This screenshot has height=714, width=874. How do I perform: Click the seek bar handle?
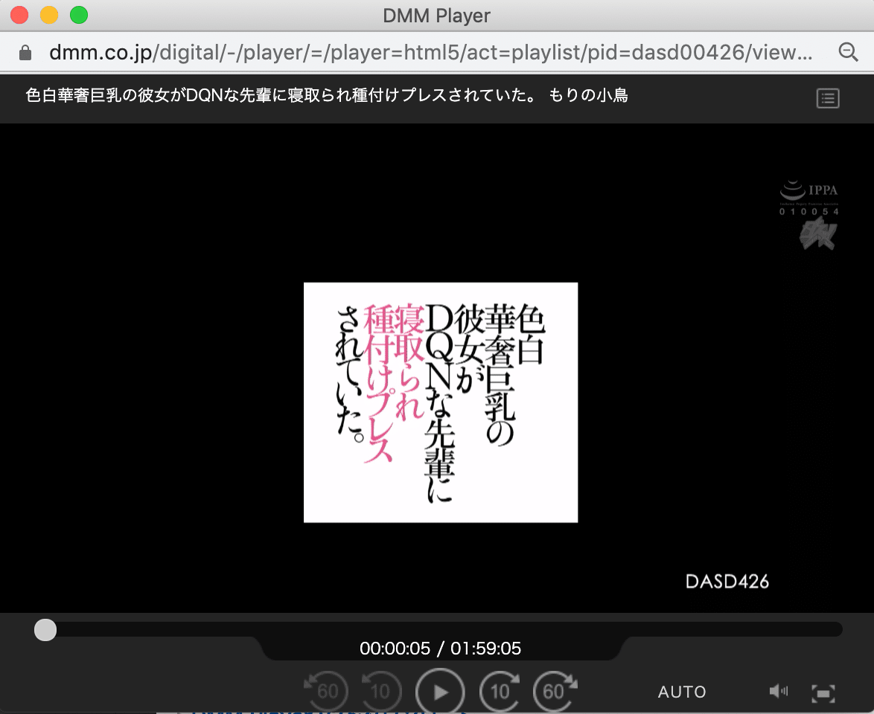pyautogui.click(x=45, y=629)
